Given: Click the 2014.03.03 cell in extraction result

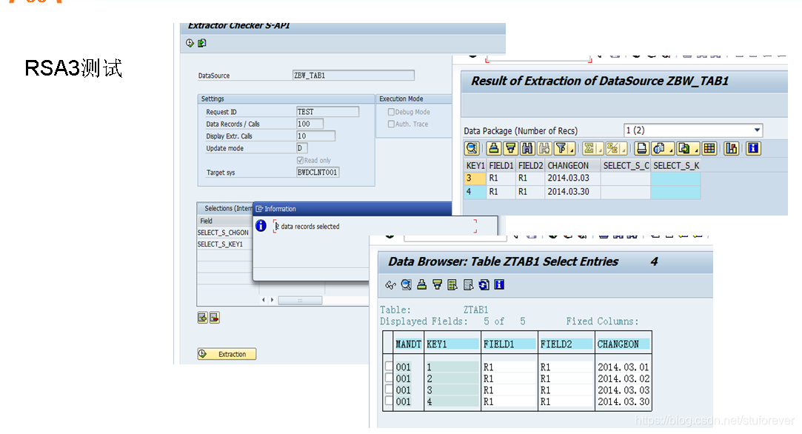Looking at the screenshot, I should coord(572,178).
